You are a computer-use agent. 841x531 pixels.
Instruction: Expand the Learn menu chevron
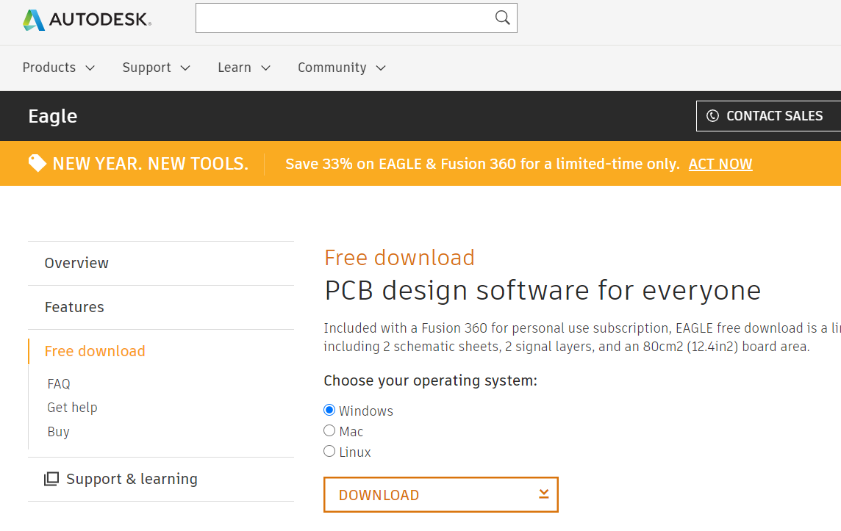tap(265, 68)
